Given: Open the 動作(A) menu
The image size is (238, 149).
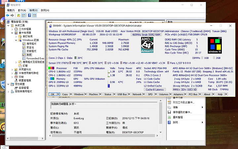Looking at the screenshot, I should tap(22, 10).
